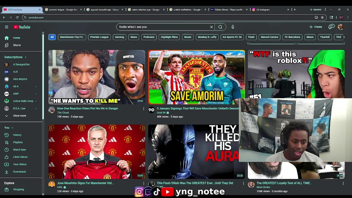Select the Titanfall chip
The width and height of the screenshot is (352, 198).
coord(325,37)
